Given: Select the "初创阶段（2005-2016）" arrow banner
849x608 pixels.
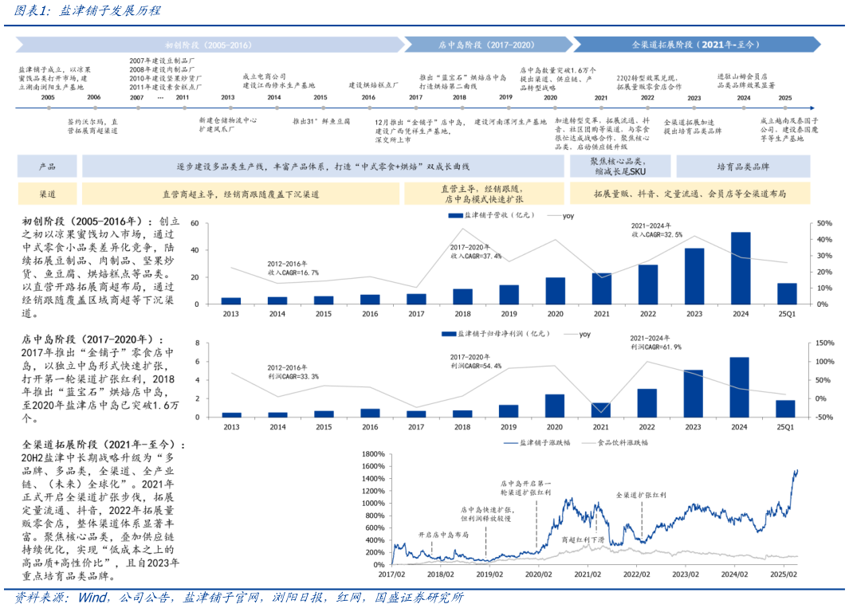Looking at the screenshot, I should point(210,45).
